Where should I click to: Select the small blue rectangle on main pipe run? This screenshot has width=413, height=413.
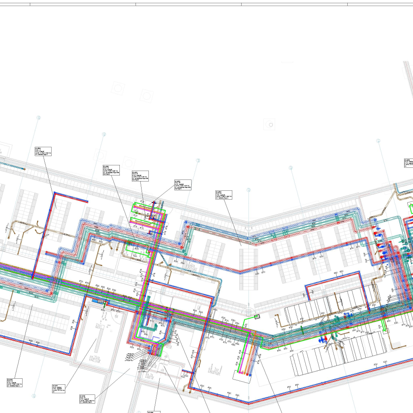click(97, 300)
